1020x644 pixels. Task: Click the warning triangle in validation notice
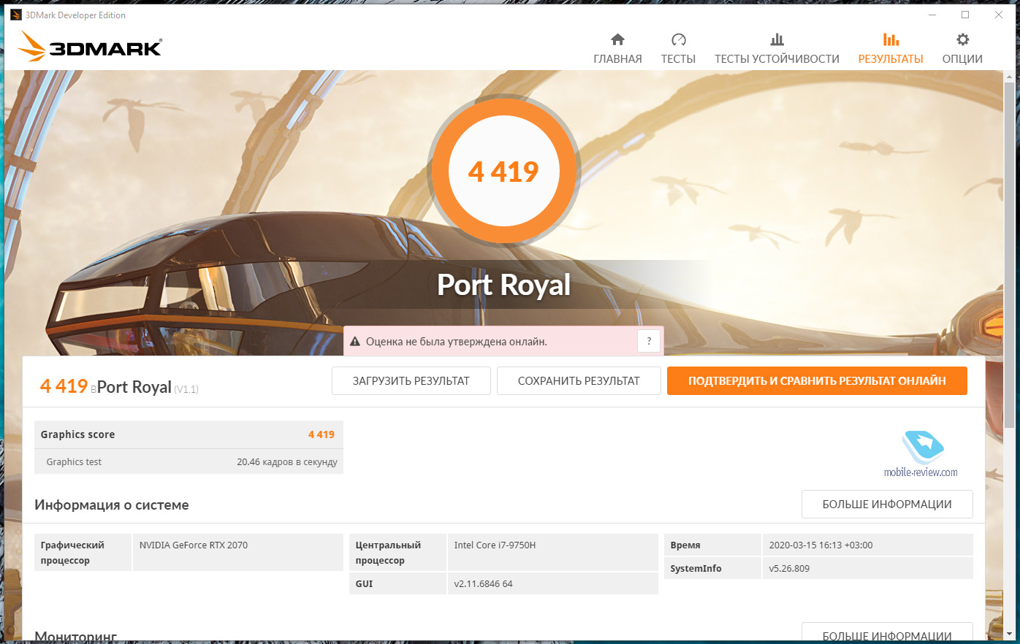coord(355,342)
